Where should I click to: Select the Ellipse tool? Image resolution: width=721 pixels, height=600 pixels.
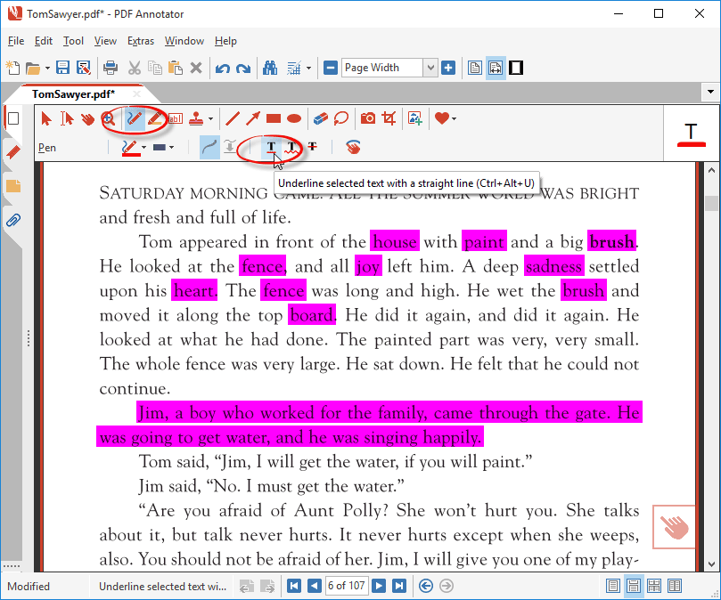294,119
